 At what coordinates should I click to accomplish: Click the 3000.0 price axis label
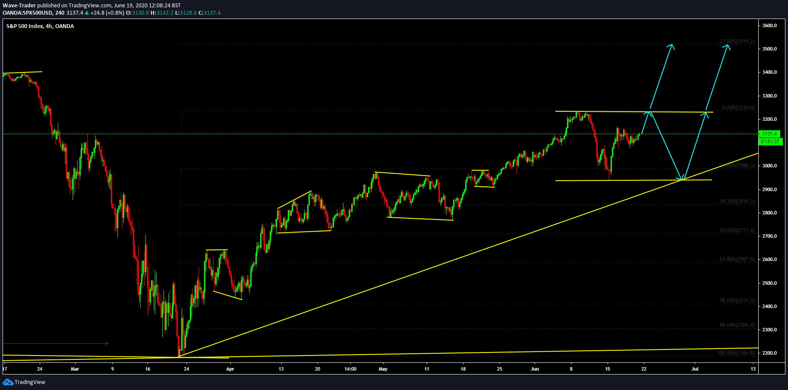tap(769, 166)
